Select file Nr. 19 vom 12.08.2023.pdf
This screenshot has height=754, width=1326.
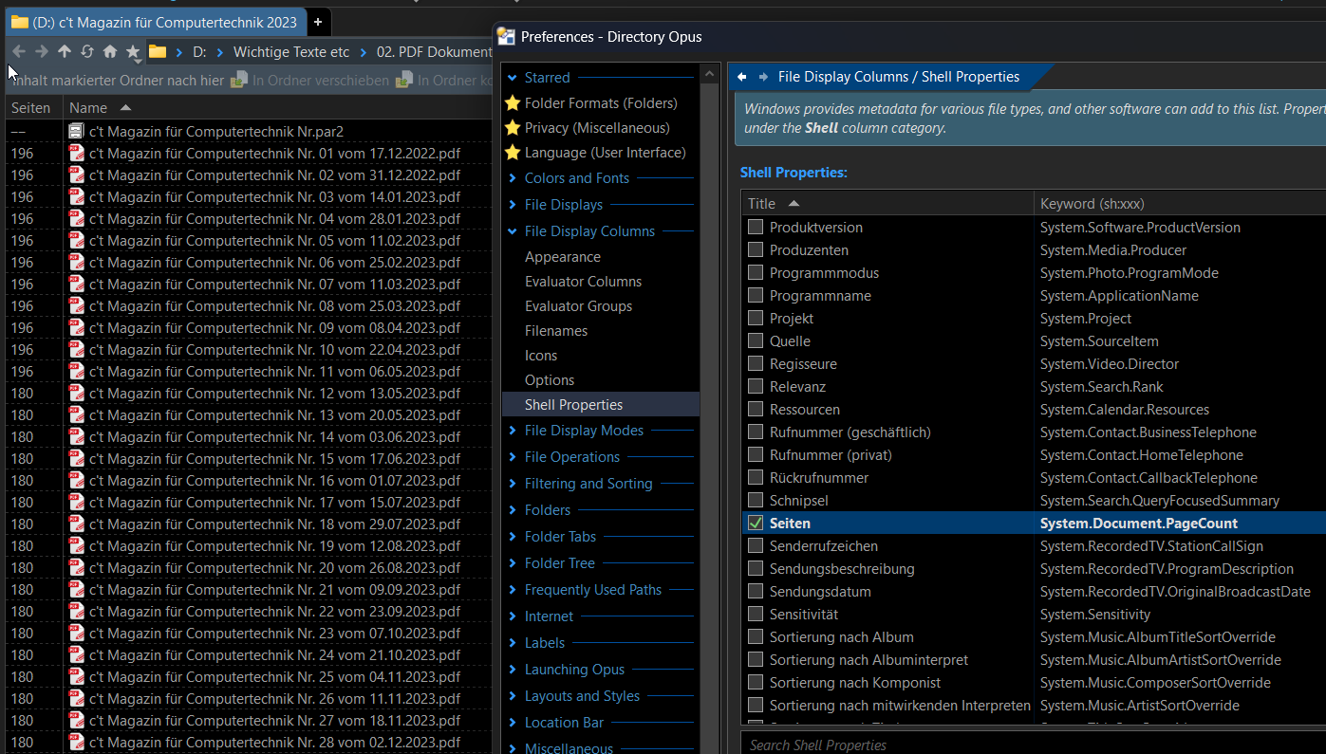pyautogui.click(x=274, y=545)
